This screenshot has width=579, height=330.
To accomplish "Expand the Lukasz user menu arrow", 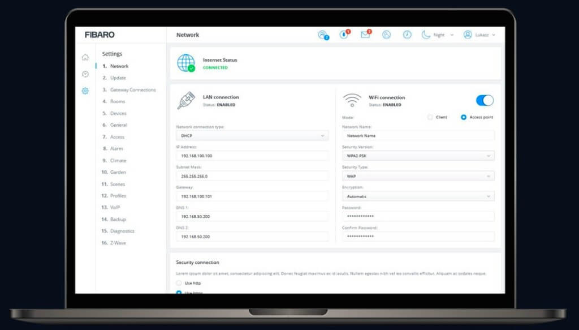I will pyautogui.click(x=494, y=35).
